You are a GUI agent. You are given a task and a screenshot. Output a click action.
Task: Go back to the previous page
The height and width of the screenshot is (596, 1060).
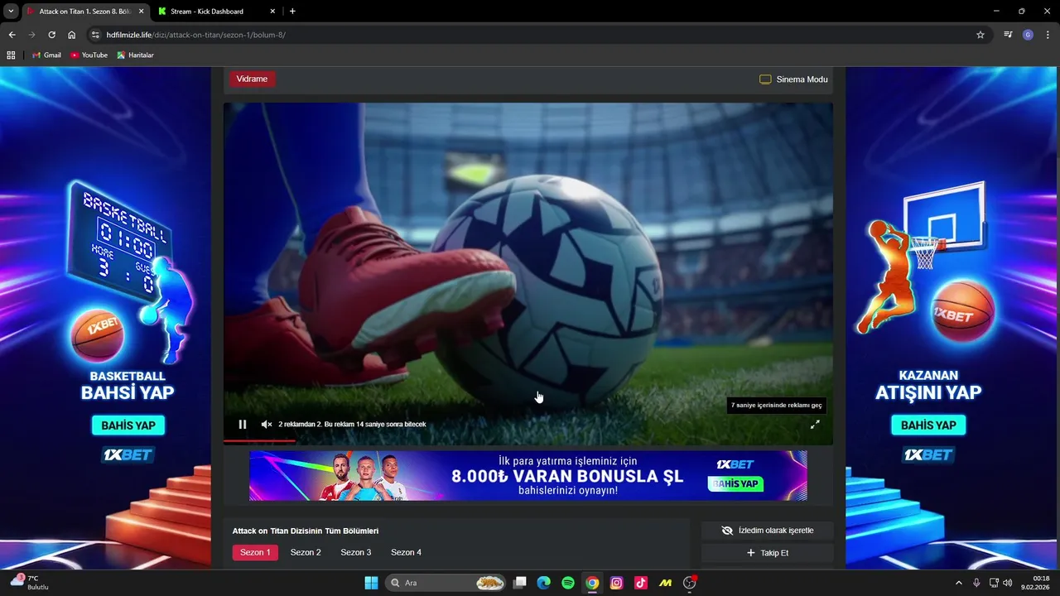point(12,35)
